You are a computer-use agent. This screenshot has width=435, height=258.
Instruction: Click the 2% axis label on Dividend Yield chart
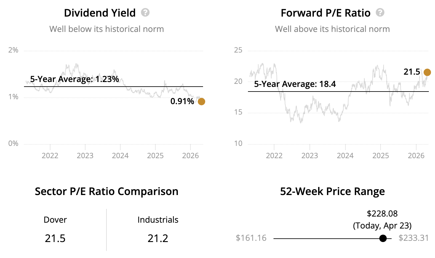13,50
